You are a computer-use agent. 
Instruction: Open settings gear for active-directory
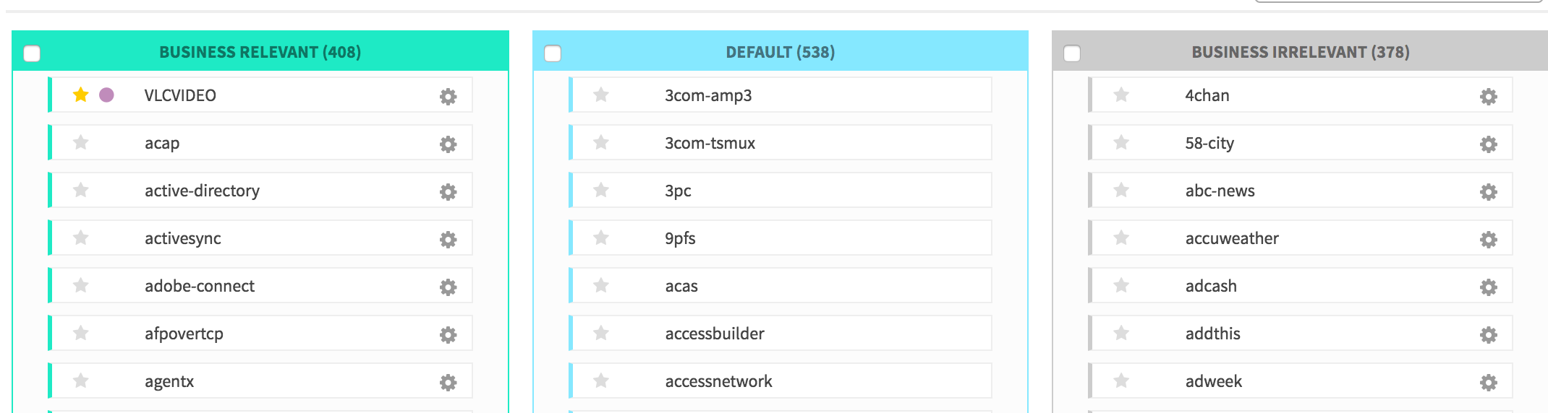point(448,191)
